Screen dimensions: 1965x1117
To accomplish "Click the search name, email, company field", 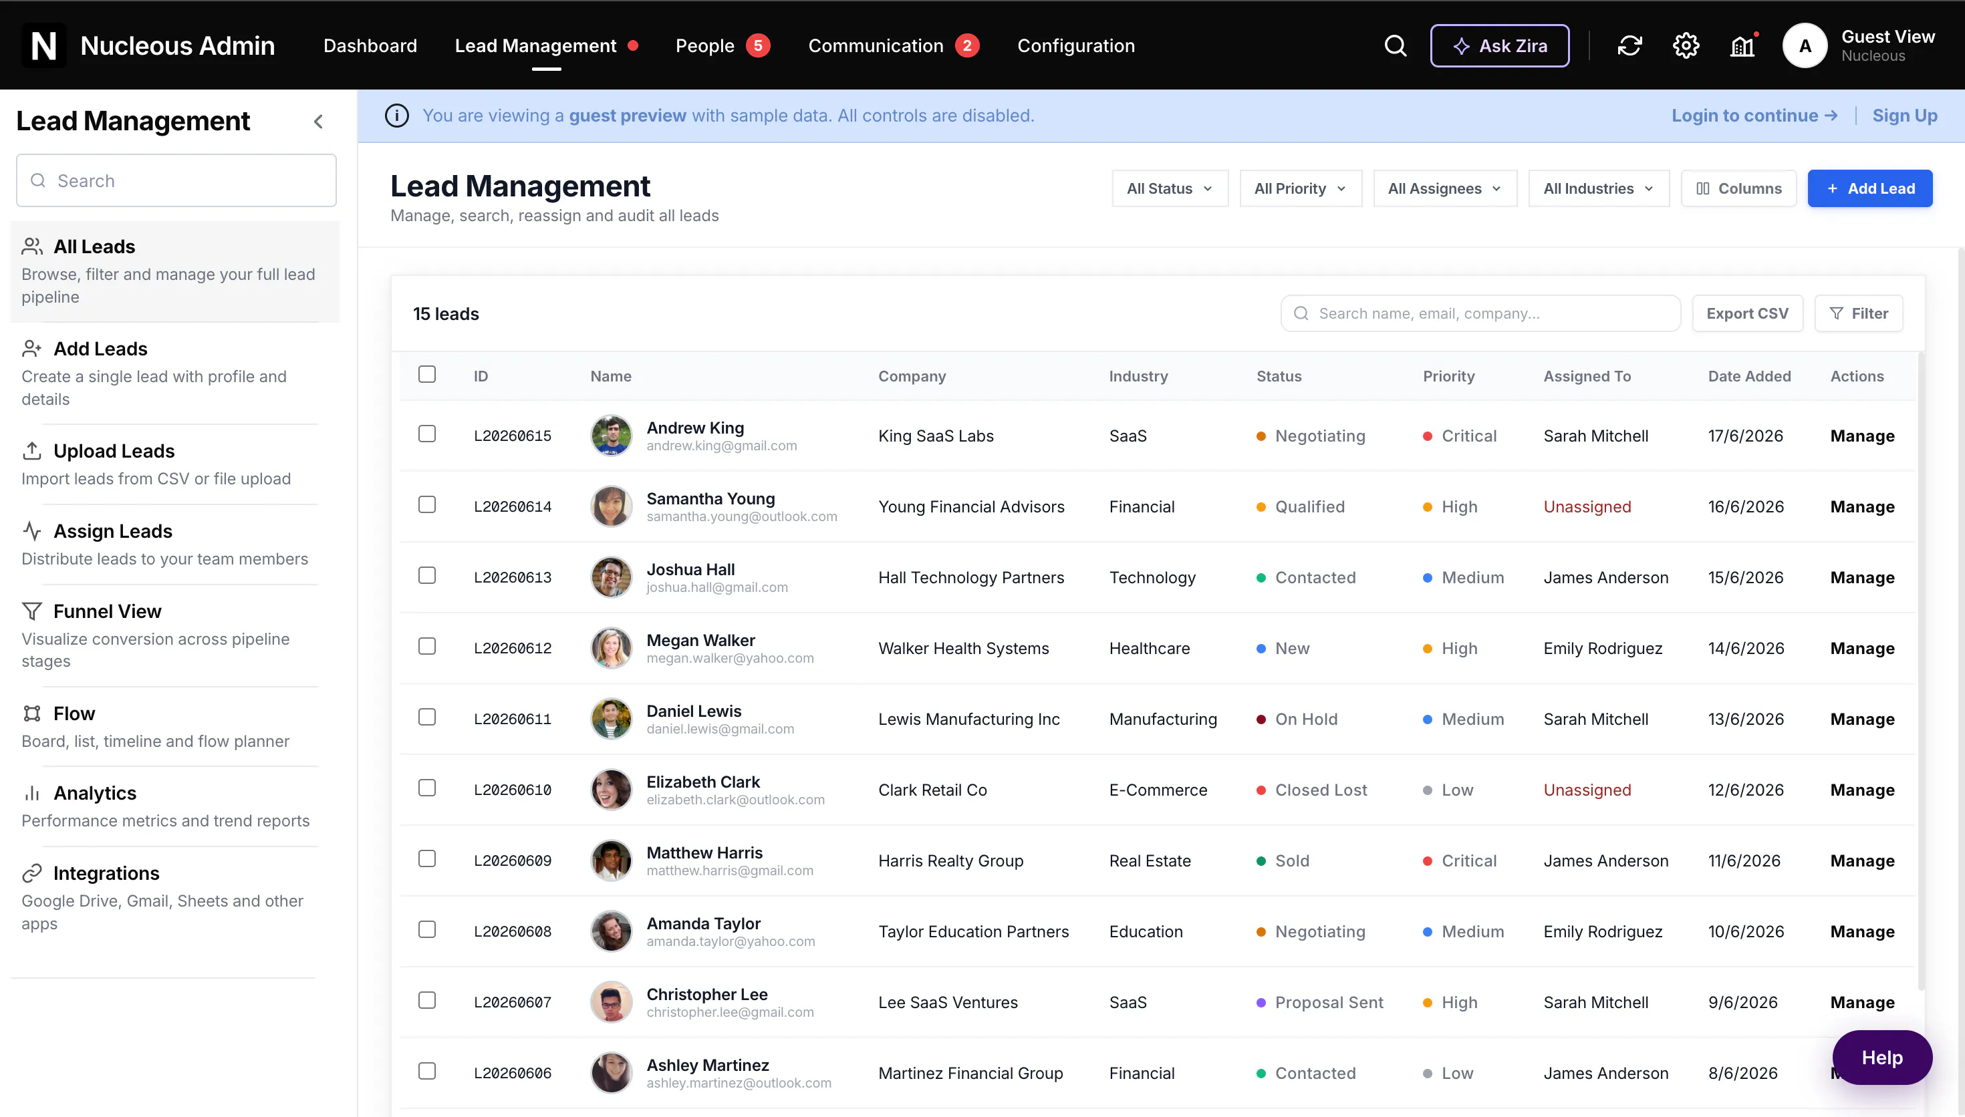I will (1481, 314).
